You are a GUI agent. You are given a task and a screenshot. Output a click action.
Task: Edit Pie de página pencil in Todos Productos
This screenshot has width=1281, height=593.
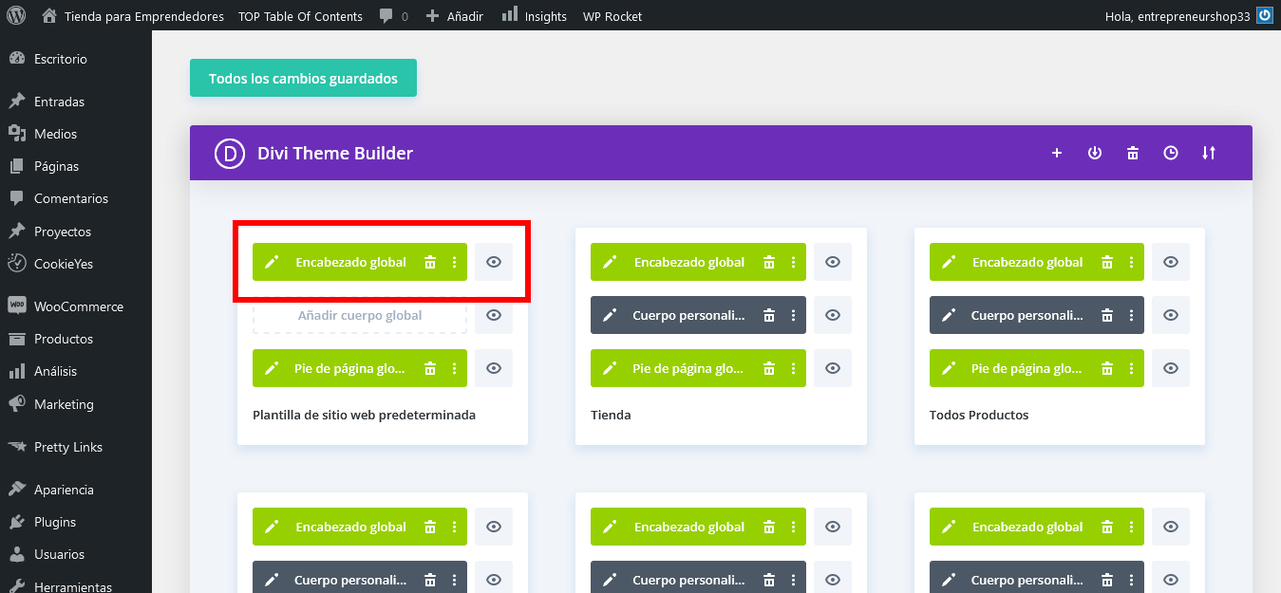click(x=949, y=368)
